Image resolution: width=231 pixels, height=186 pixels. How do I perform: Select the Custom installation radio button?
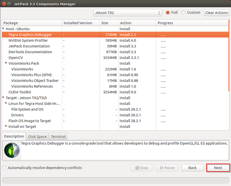point(183,13)
